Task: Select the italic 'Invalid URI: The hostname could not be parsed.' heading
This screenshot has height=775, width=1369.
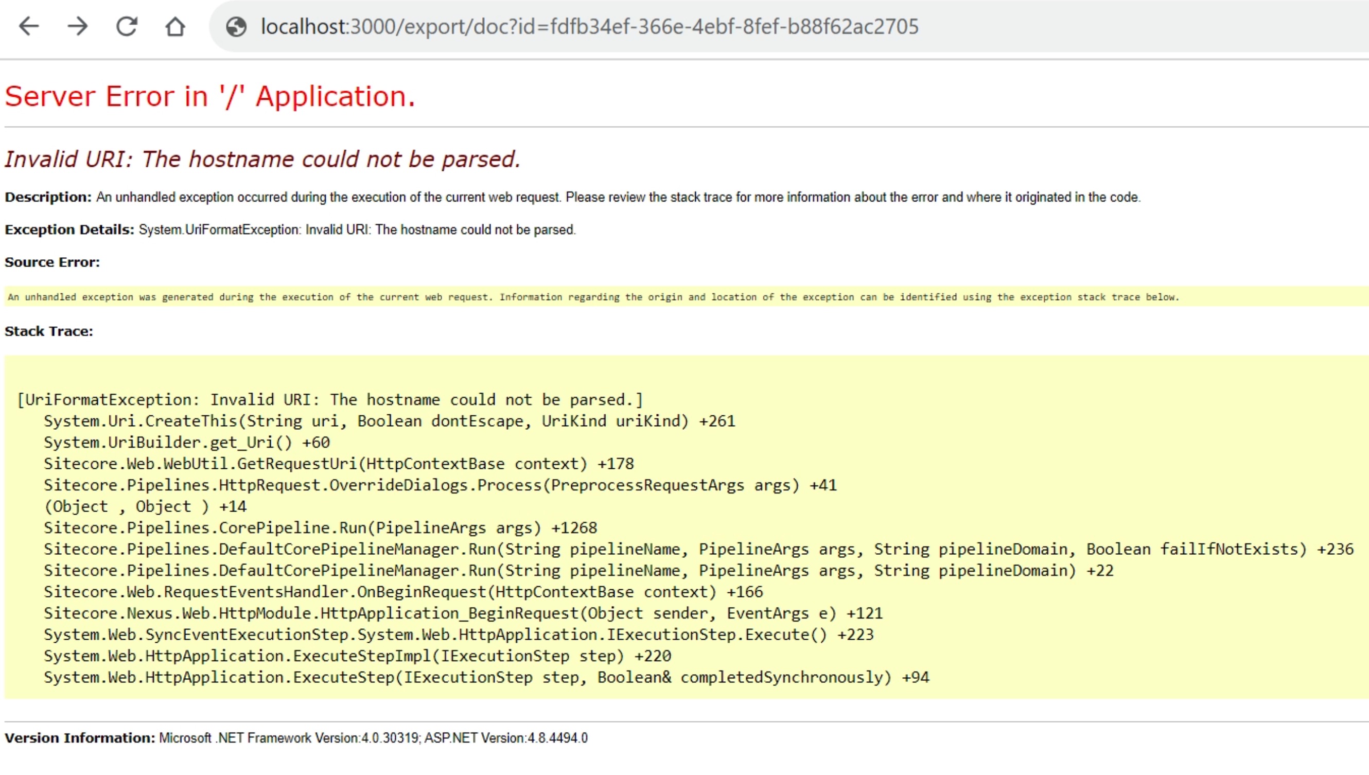Action: click(x=262, y=159)
